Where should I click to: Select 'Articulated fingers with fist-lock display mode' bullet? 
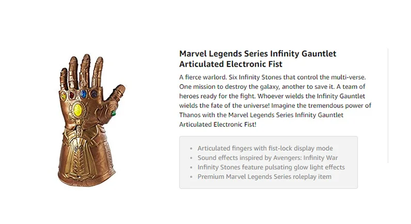(x=265, y=149)
